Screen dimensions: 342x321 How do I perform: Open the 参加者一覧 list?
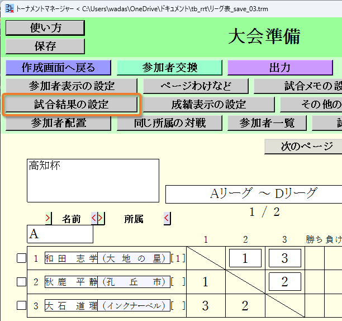click(x=267, y=123)
